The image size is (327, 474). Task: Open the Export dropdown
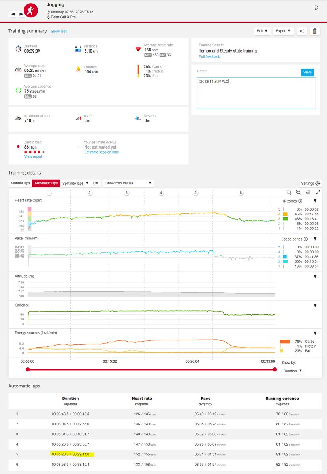coord(284,31)
